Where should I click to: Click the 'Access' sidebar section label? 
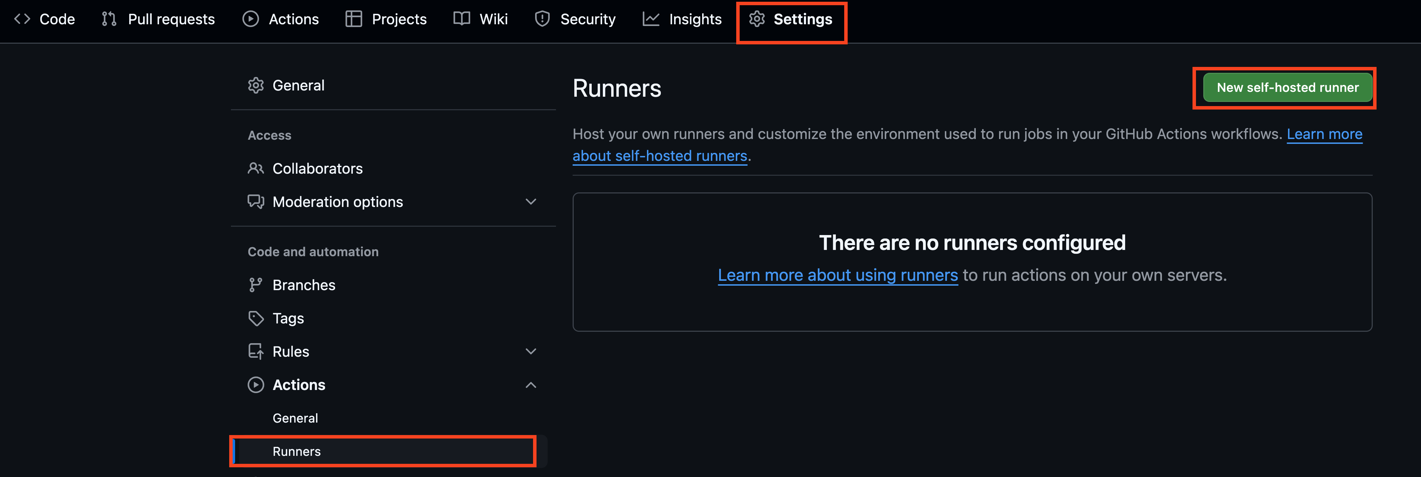click(269, 136)
